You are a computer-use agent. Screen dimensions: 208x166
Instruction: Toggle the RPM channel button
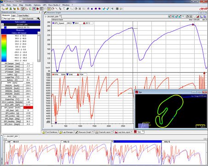click(x=12, y=83)
